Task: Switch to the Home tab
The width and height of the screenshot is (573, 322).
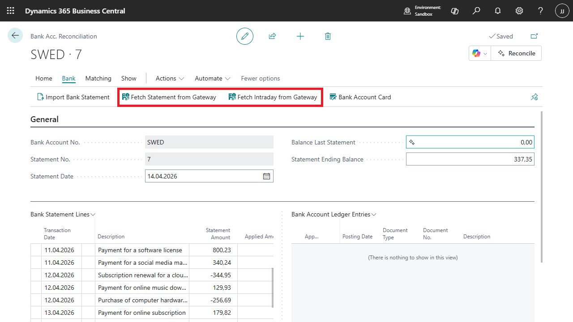Action: [43, 78]
